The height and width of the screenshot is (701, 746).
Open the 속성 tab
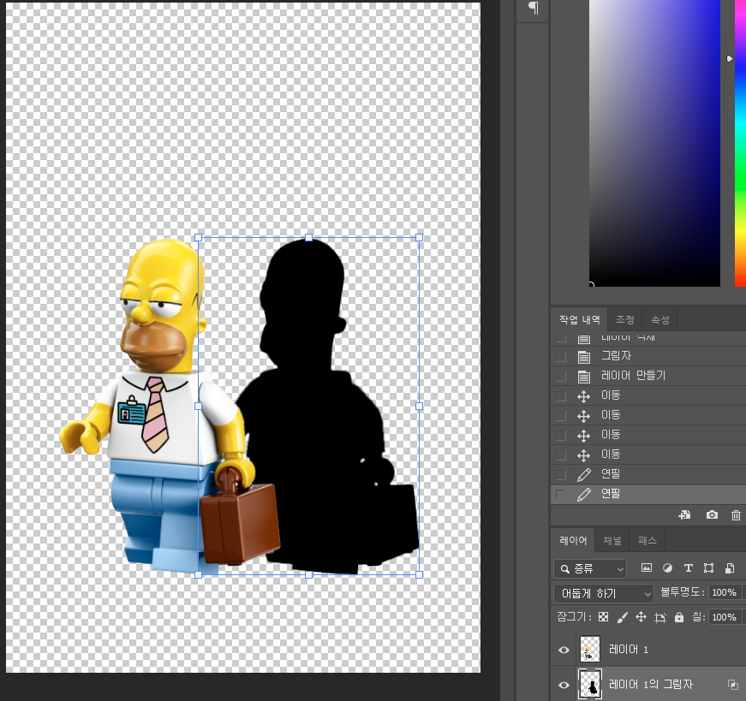[x=659, y=319]
